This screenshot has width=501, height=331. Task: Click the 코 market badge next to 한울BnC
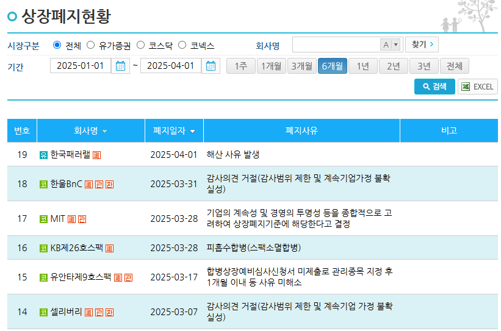click(43, 184)
